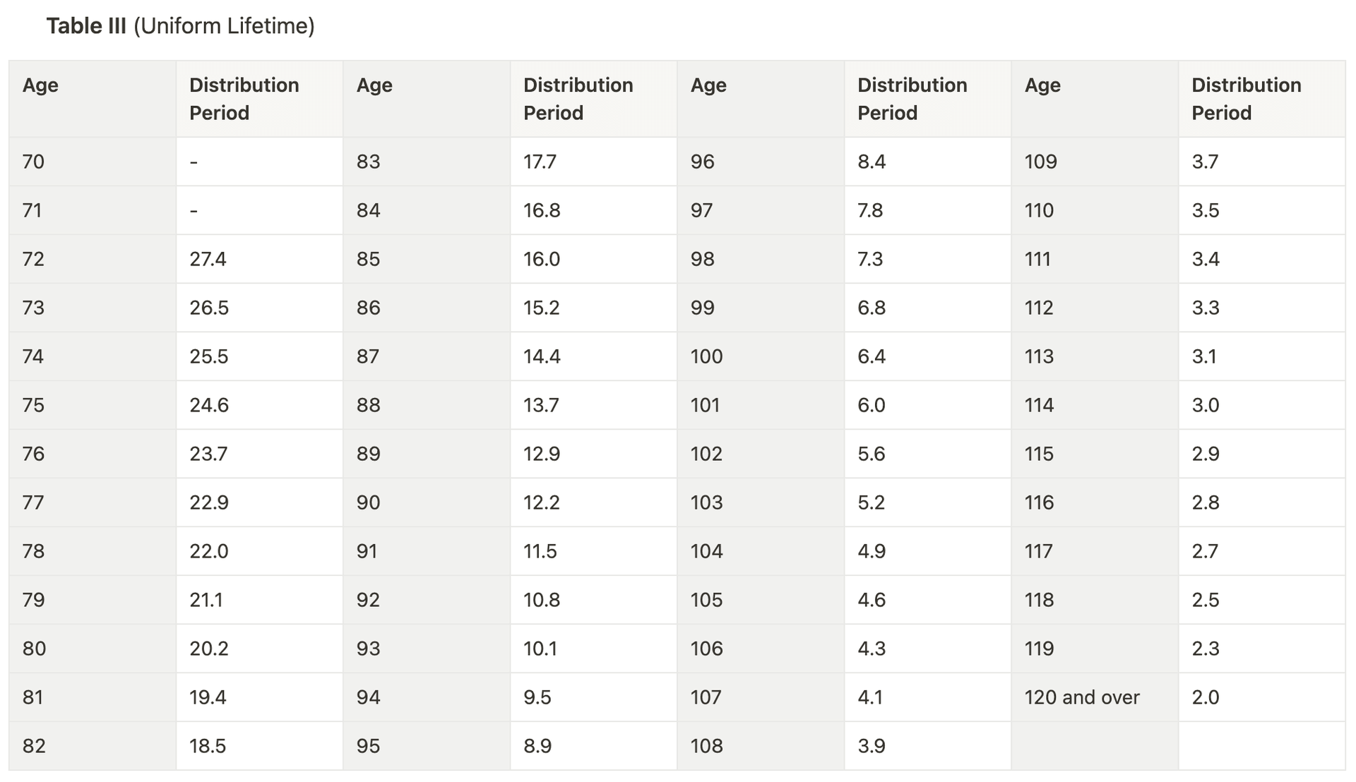1356x782 pixels.
Task: Select the age 109 cell
Action: pyautogui.click(x=1040, y=162)
